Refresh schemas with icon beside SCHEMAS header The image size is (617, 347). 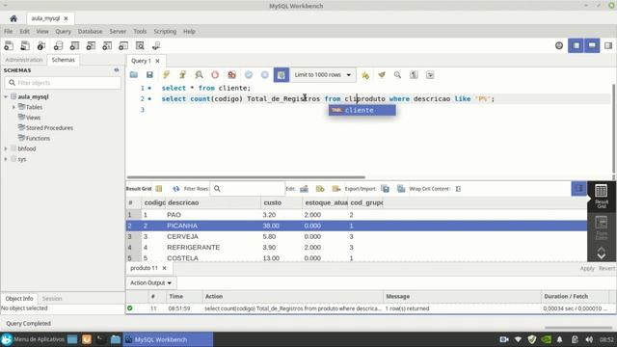coord(117,70)
